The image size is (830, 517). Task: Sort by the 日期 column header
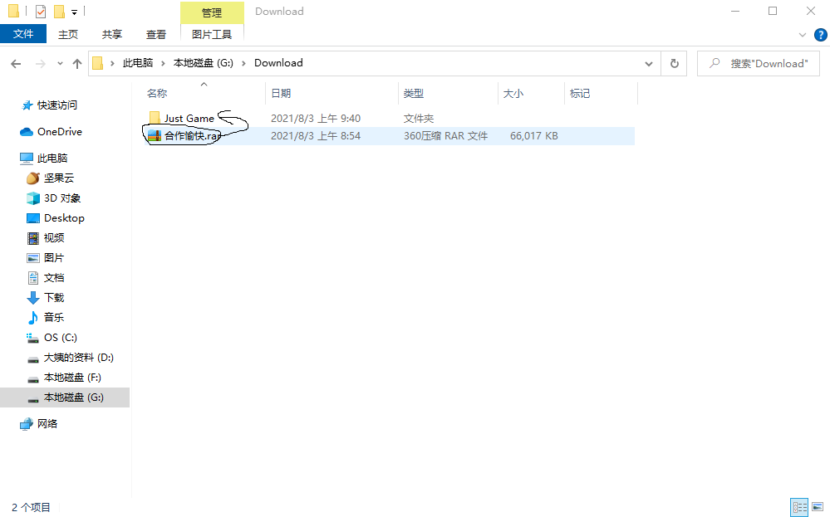281,94
